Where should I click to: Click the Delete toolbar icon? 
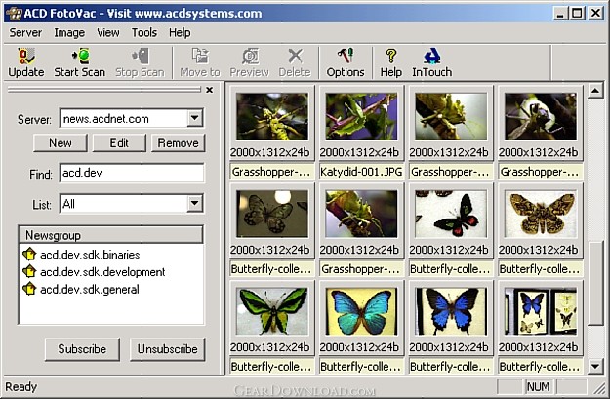tap(296, 56)
